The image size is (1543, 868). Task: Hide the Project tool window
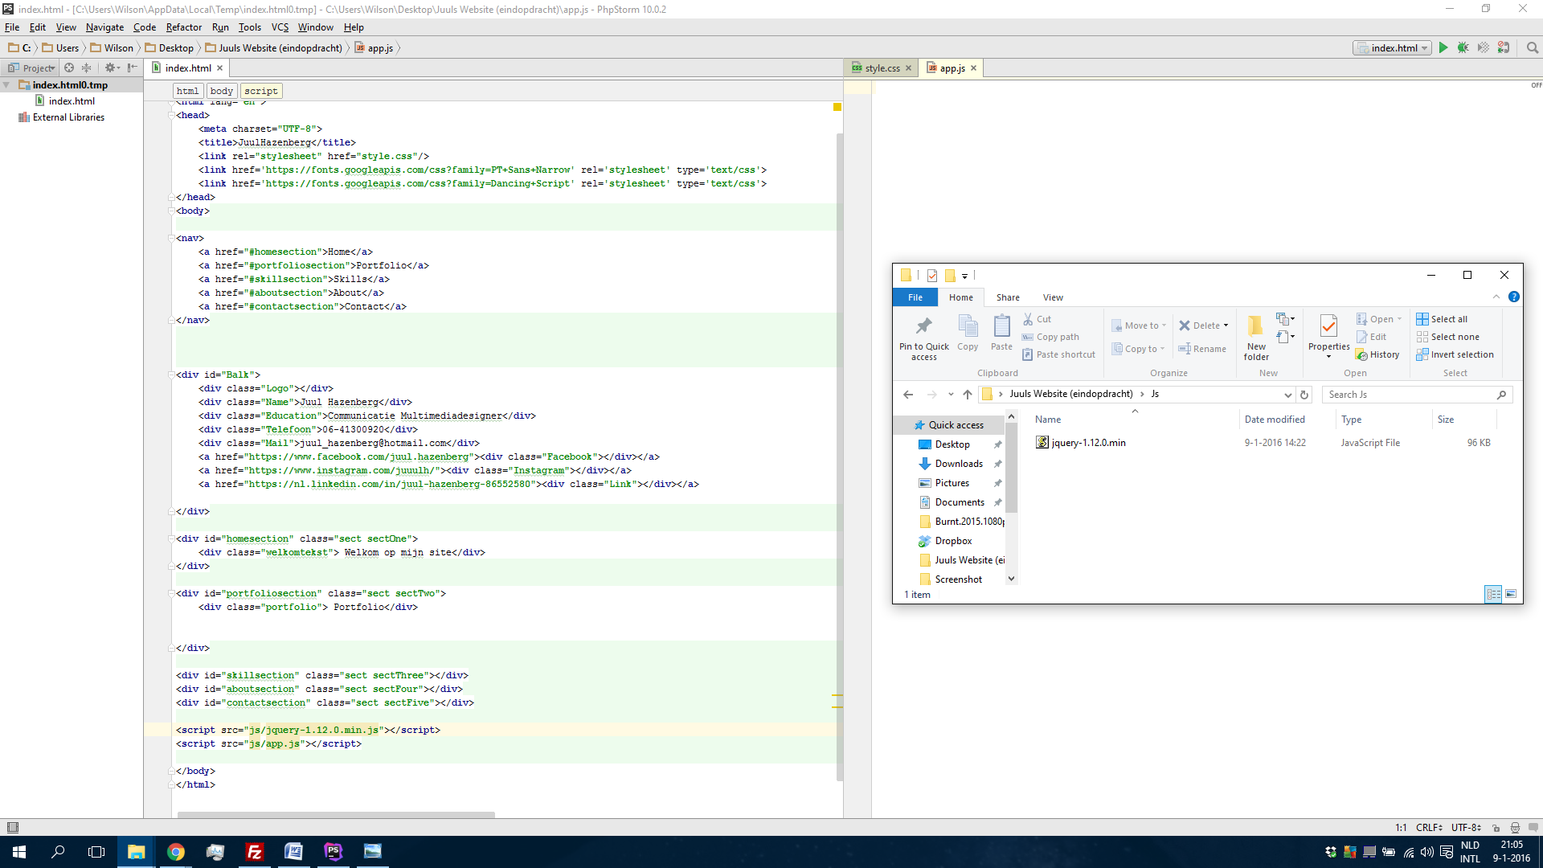coord(133,68)
